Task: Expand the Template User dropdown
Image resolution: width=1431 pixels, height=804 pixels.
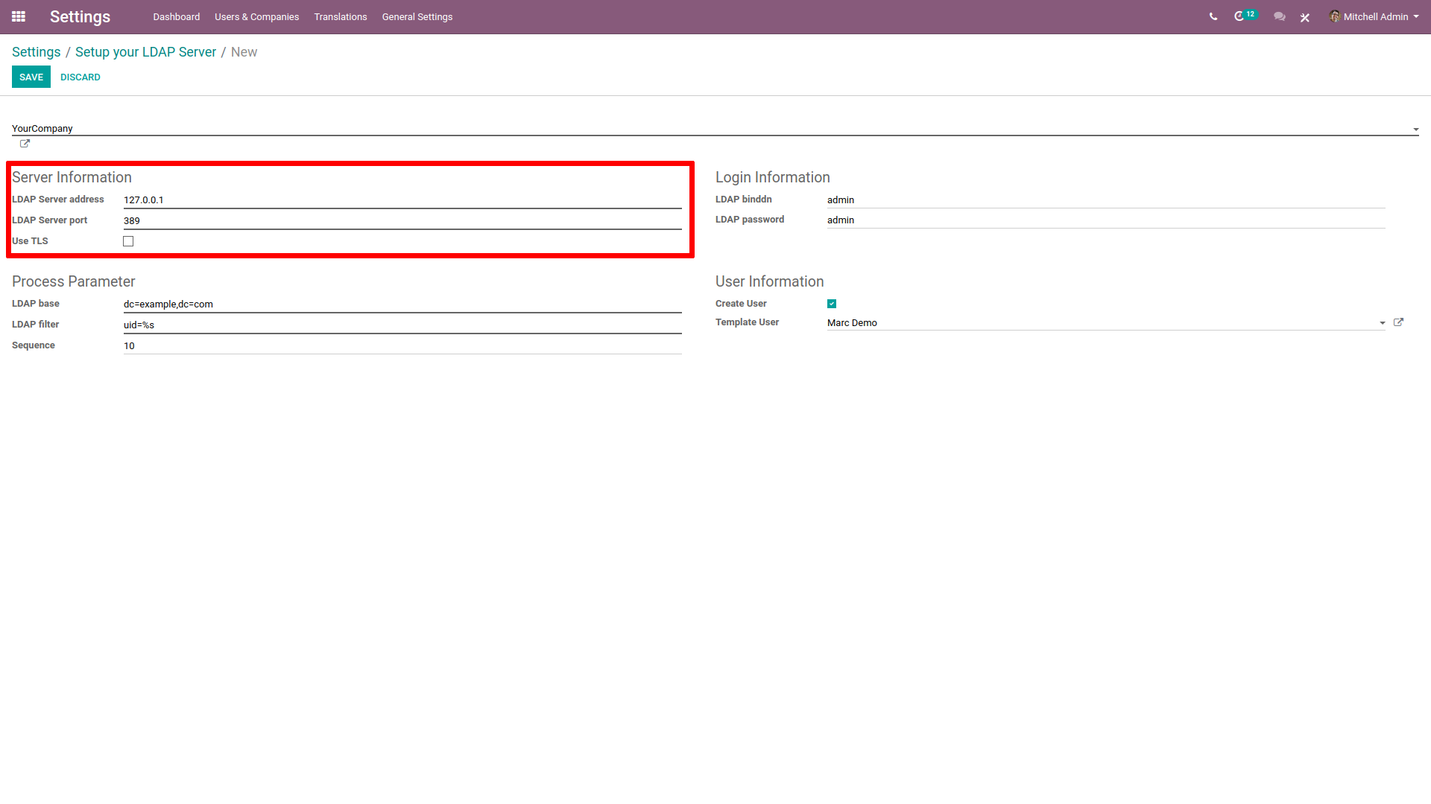Action: [1383, 322]
